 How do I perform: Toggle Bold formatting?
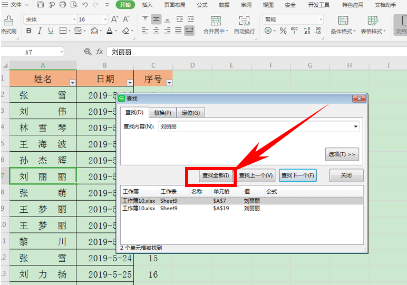tap(29, 31)
